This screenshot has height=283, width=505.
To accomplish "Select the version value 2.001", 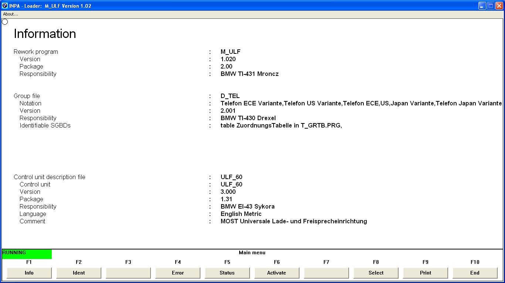I will (x=228, y=111).
